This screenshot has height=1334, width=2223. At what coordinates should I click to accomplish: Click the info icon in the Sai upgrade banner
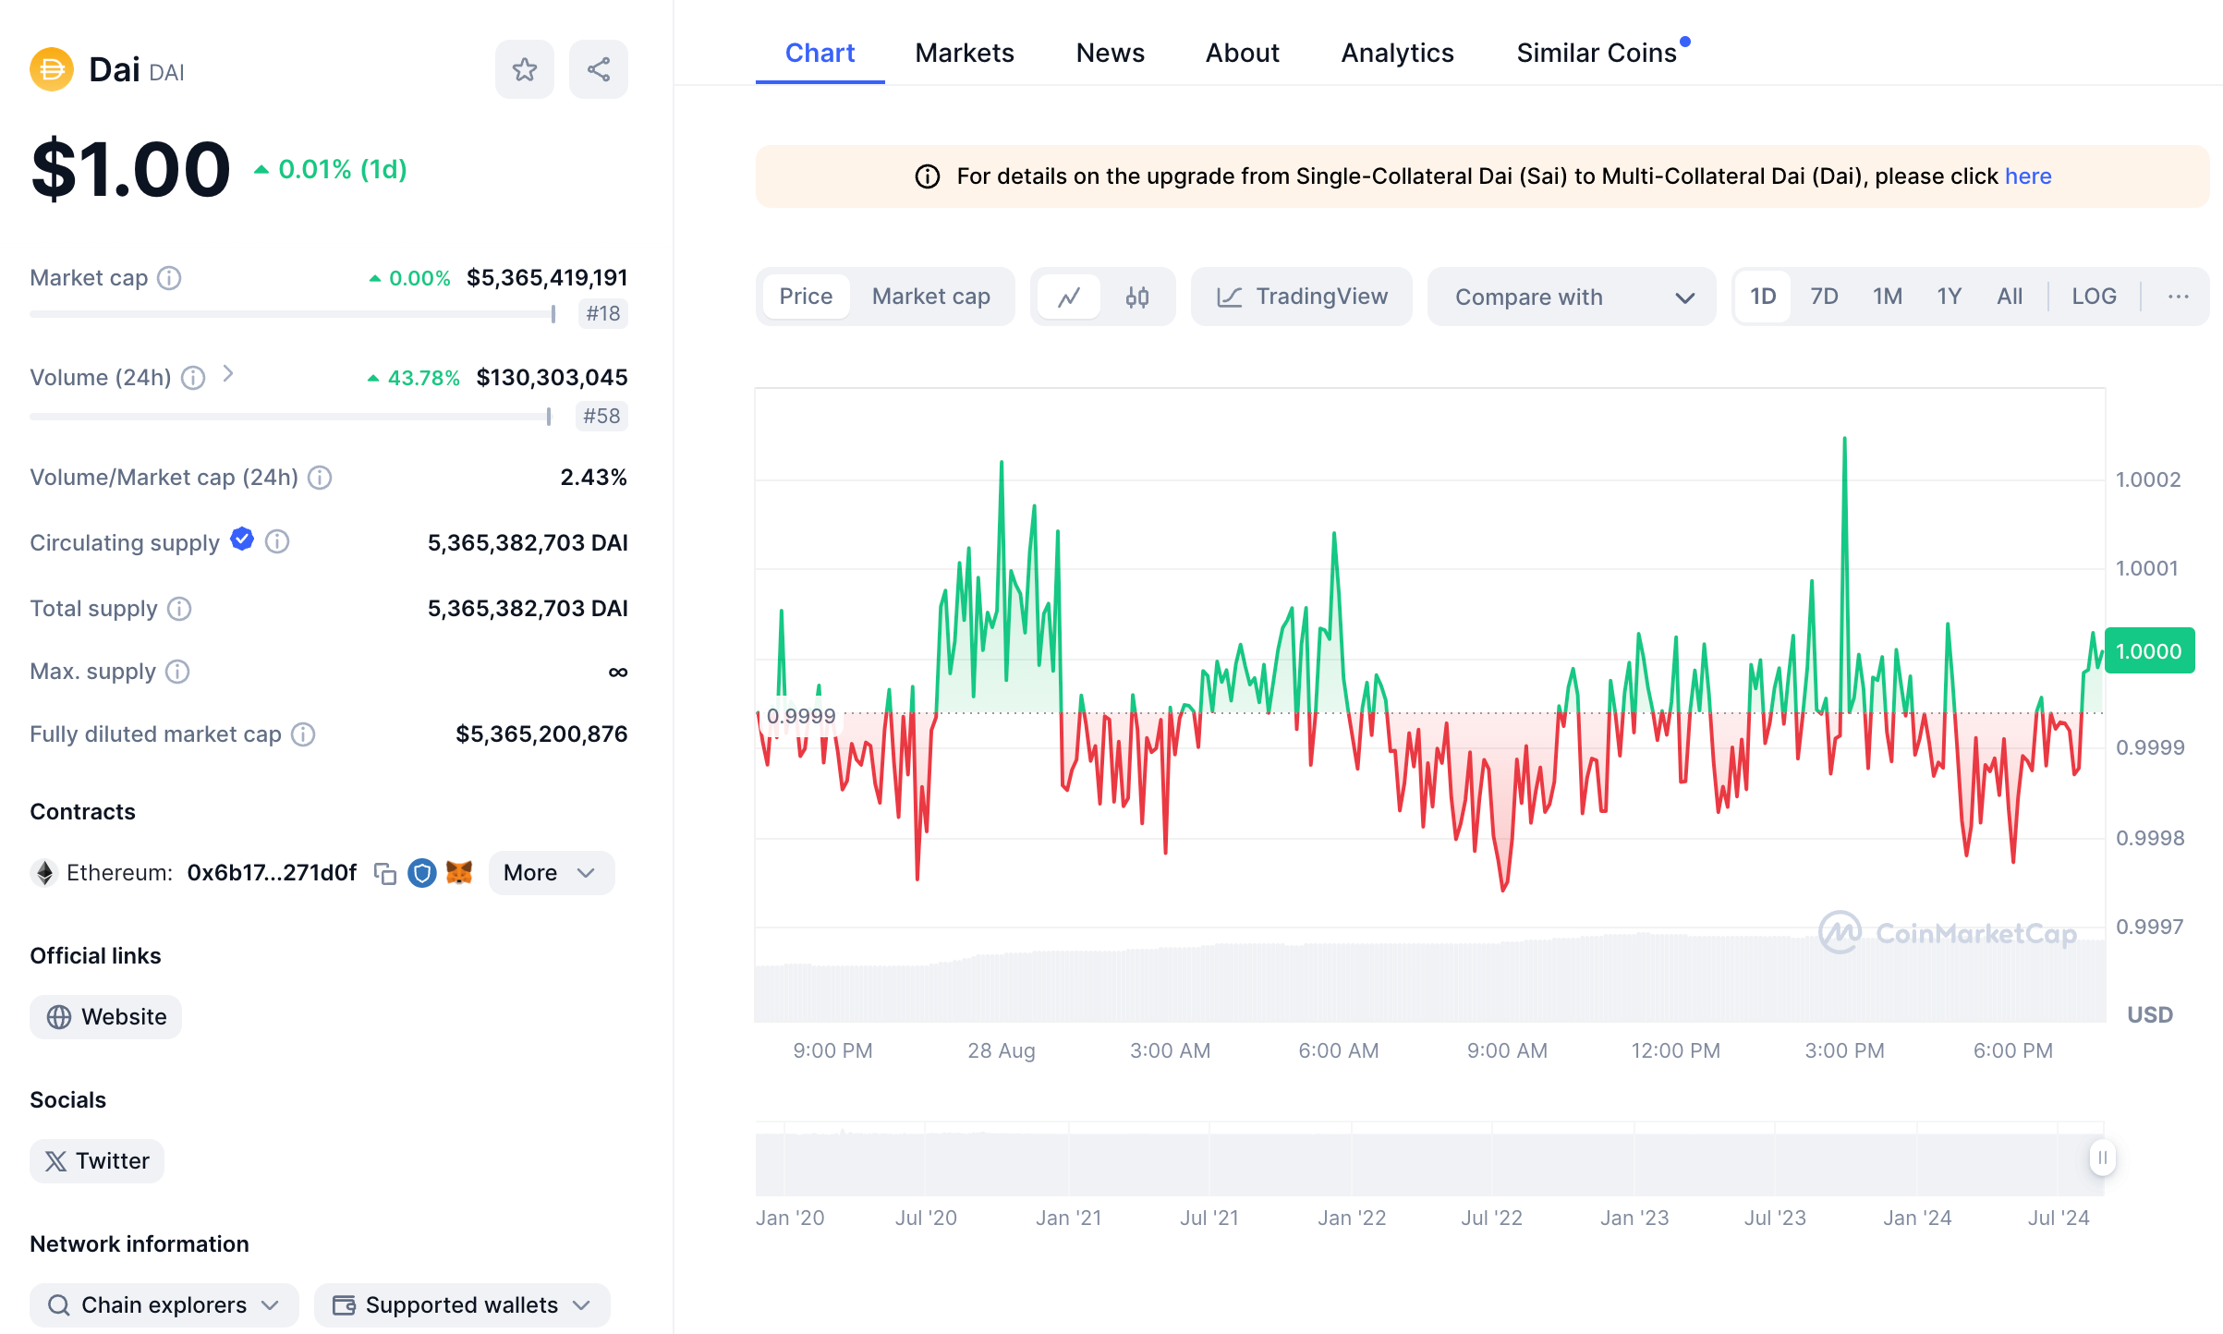click(928, 176)
